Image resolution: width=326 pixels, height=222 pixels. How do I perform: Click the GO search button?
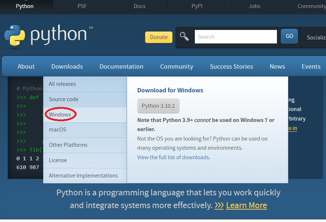(289, 36)
